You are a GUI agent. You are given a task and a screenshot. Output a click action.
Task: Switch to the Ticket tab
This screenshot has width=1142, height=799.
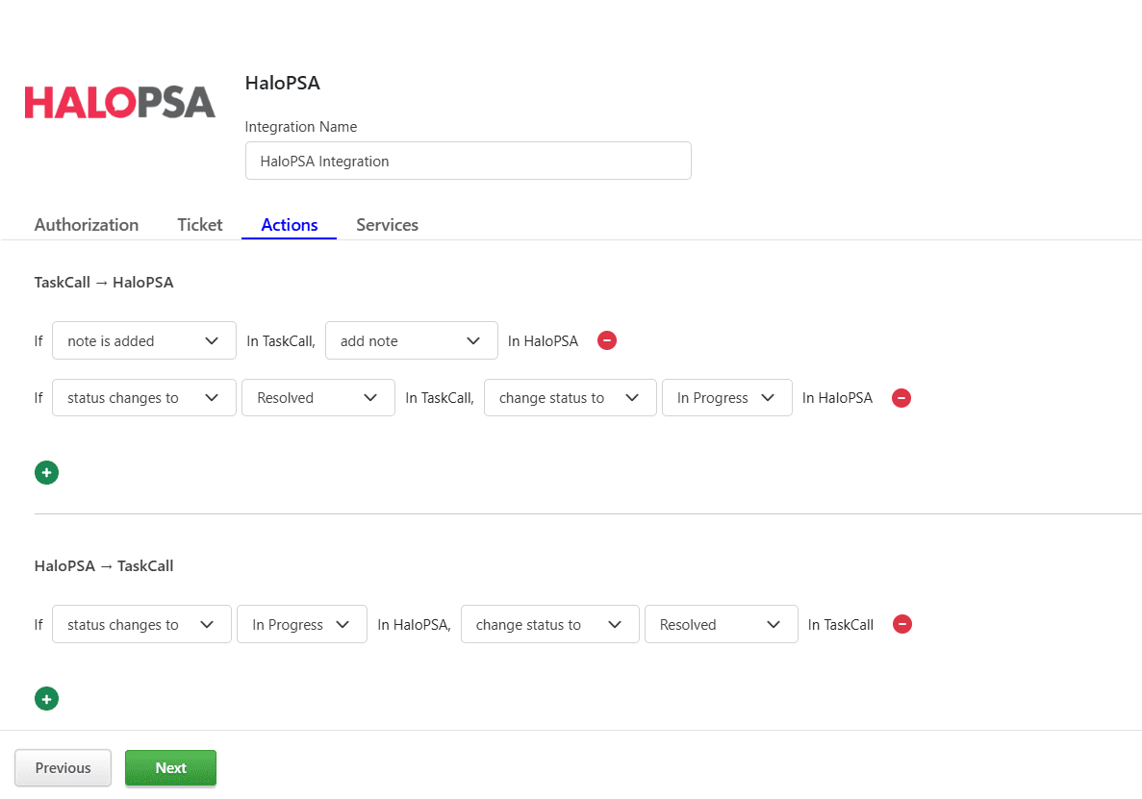pyautogui.click(x=199, y=225)
